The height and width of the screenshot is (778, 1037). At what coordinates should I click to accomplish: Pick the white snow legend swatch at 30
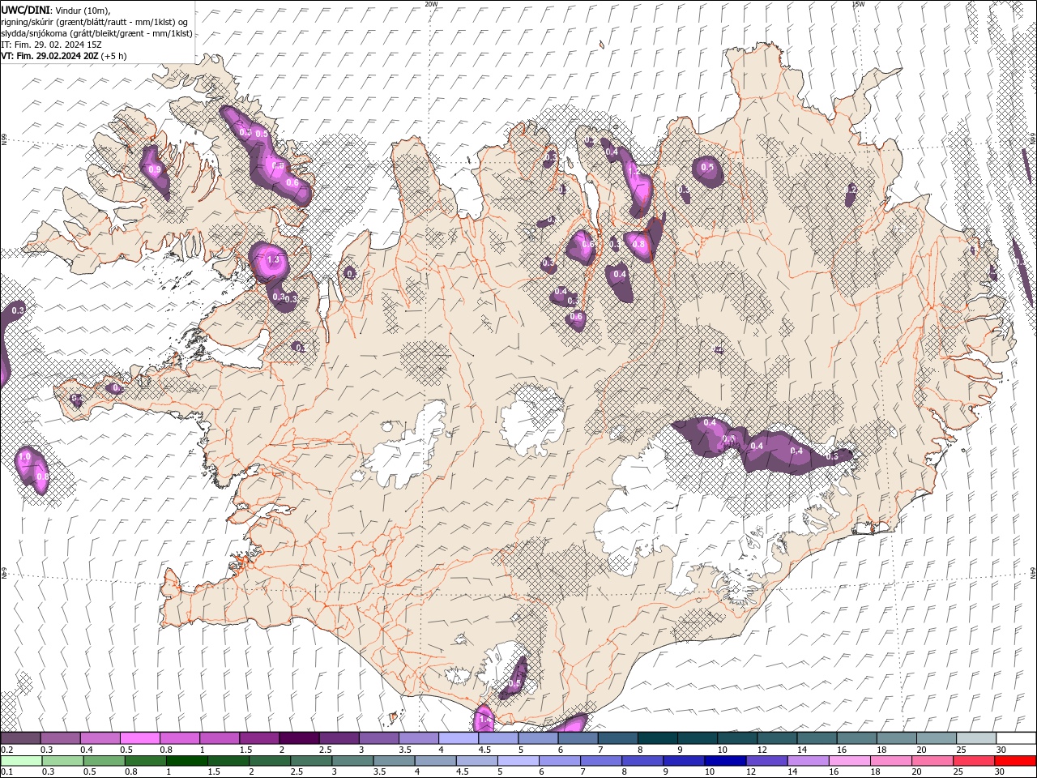pos(1016,738)
